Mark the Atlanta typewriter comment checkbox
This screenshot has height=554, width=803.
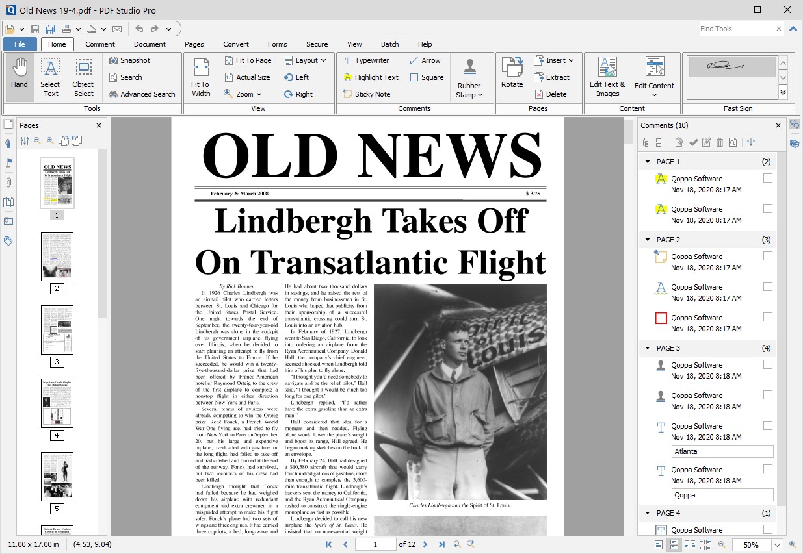[x=768, y=425]
